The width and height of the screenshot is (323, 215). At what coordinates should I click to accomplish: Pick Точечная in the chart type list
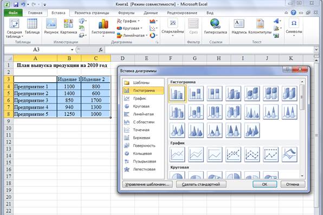(143, 130)
